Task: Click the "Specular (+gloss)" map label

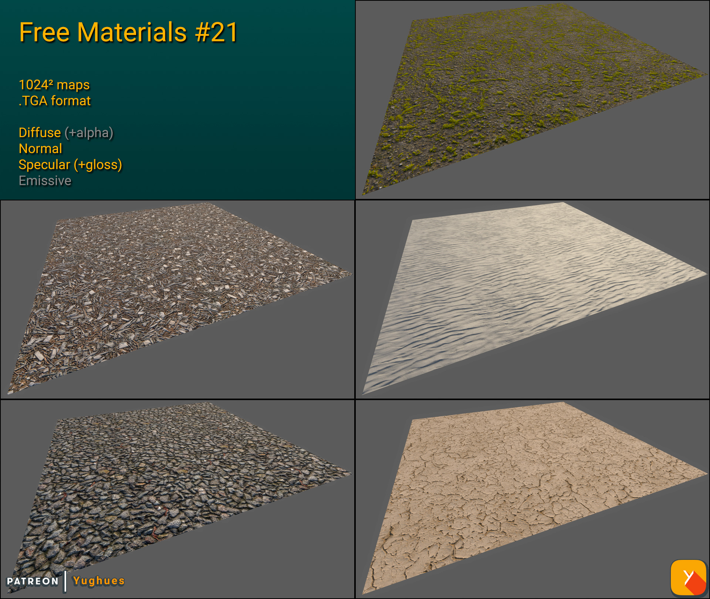Action: (70, 165)
